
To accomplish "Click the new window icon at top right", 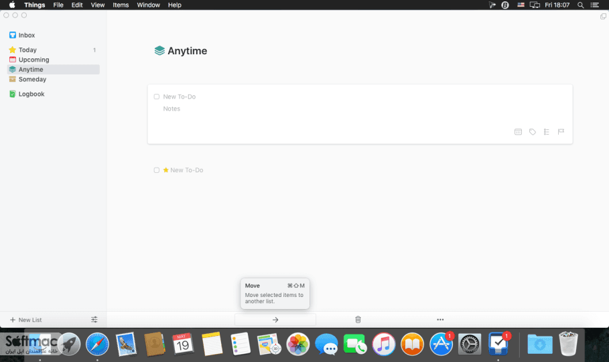I will tap(603, 16).
